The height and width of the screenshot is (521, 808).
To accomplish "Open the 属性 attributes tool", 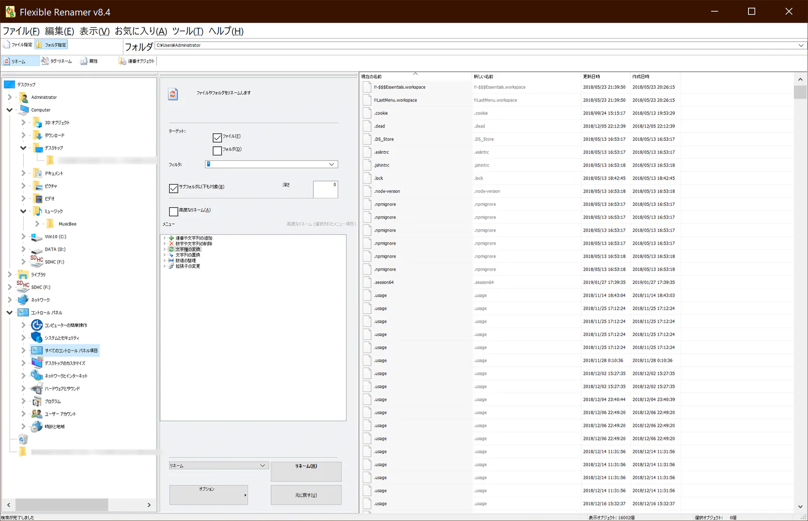I will 89,61.
